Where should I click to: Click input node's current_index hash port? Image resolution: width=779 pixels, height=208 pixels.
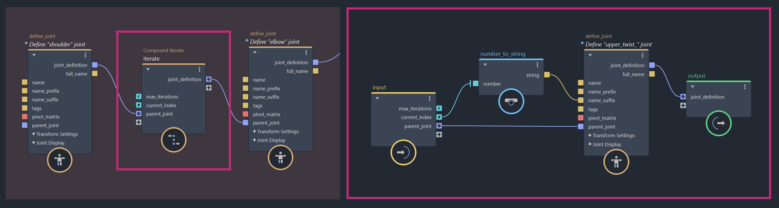[x=439, y=117]
